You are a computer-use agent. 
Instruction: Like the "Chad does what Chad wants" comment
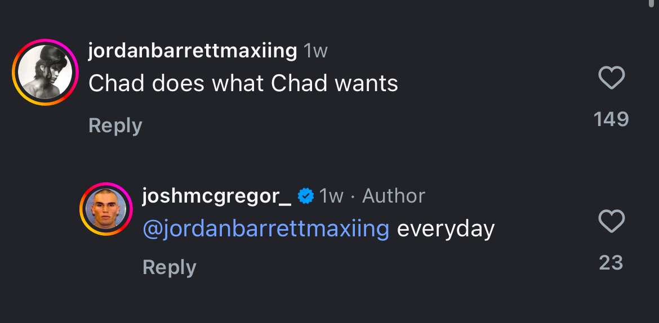611,78
